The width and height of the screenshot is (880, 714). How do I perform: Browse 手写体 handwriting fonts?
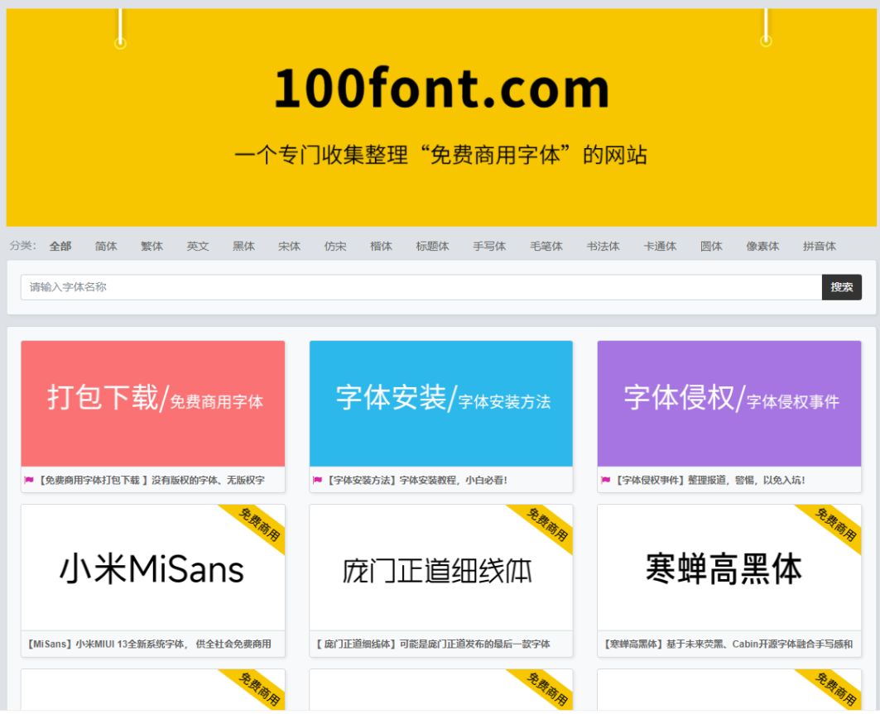(x=488, y=246)
